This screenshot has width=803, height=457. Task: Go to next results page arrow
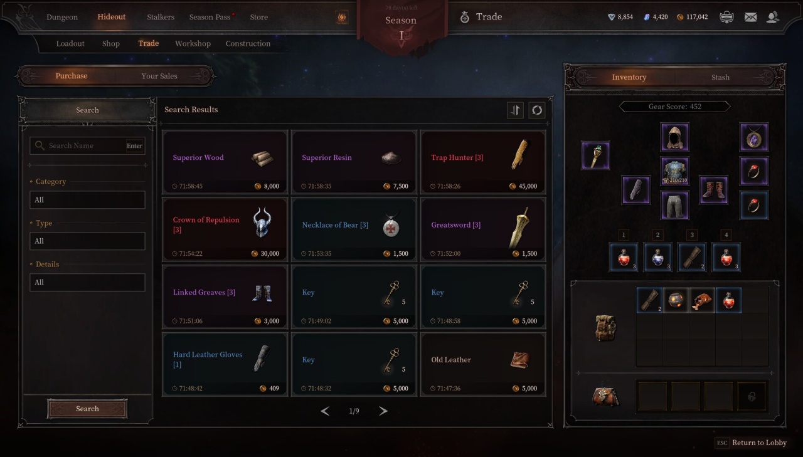click(x=383, y=411)
